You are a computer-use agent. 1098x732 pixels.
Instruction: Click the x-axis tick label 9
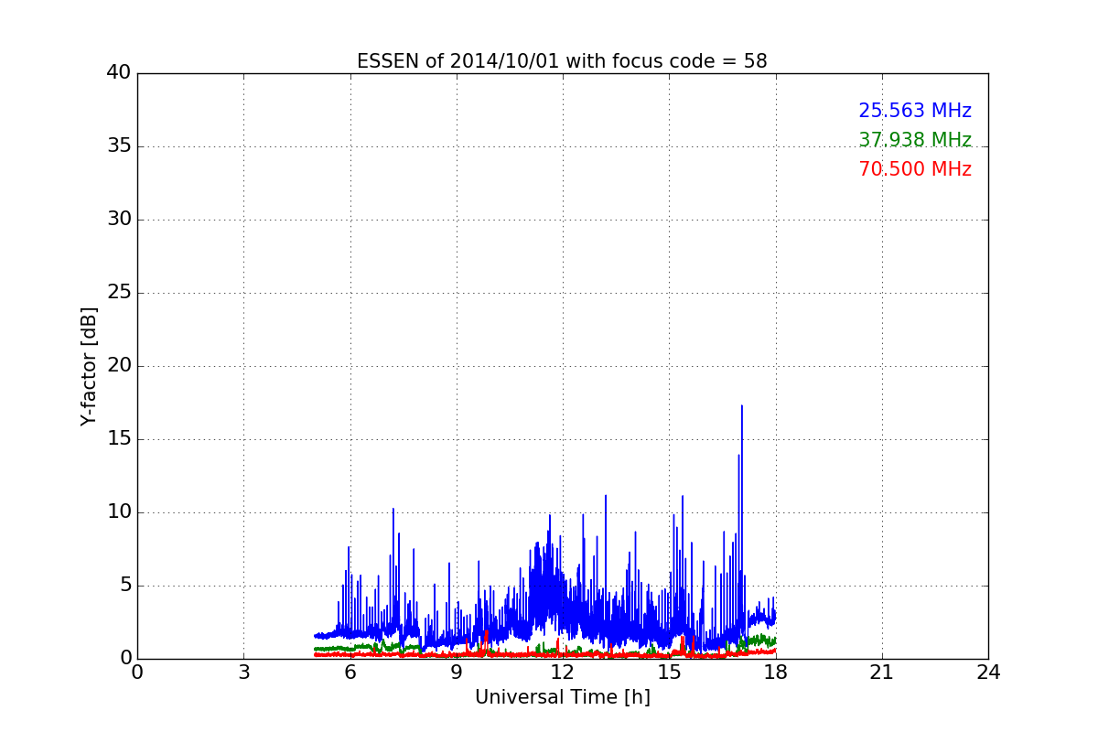[457, 673]
